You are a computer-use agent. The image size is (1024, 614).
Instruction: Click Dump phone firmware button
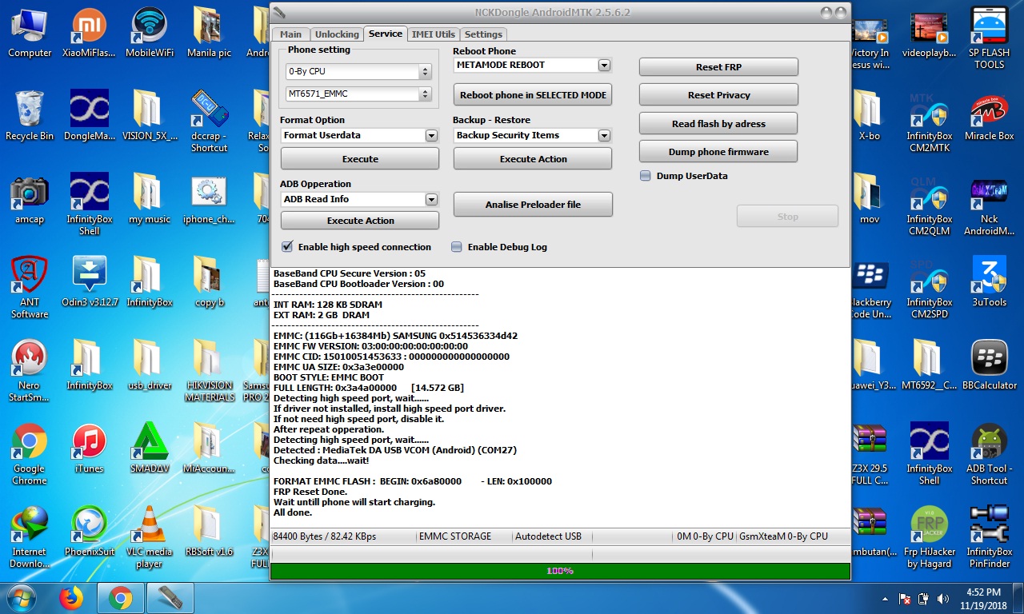coord(718,151)
